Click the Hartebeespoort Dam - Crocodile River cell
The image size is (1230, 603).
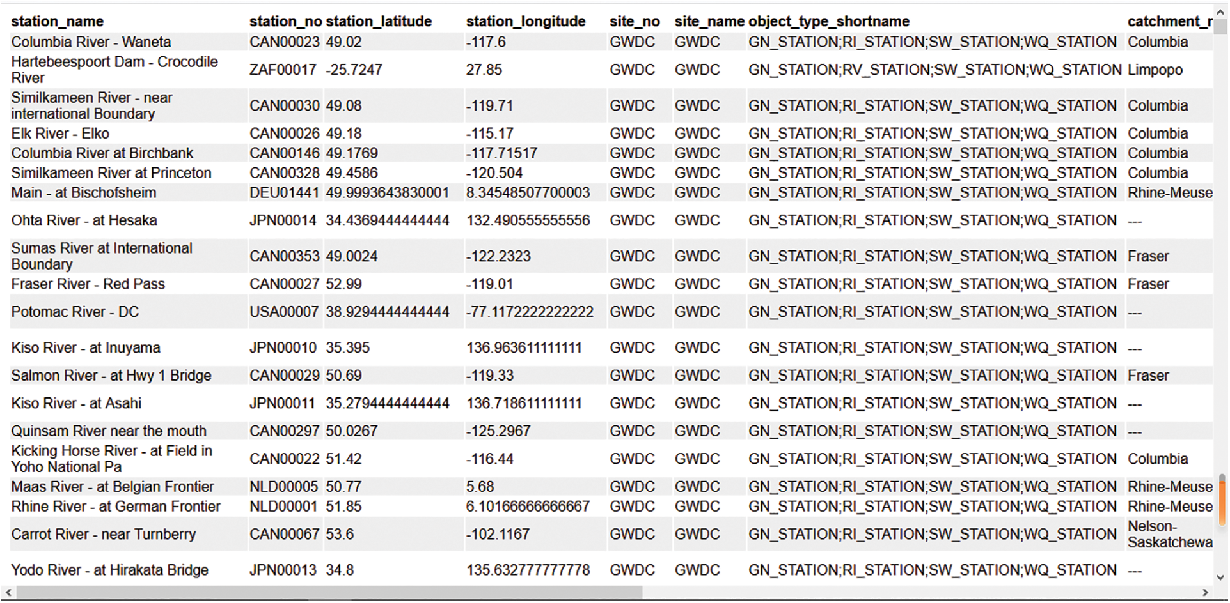click(x=114, y=70)
